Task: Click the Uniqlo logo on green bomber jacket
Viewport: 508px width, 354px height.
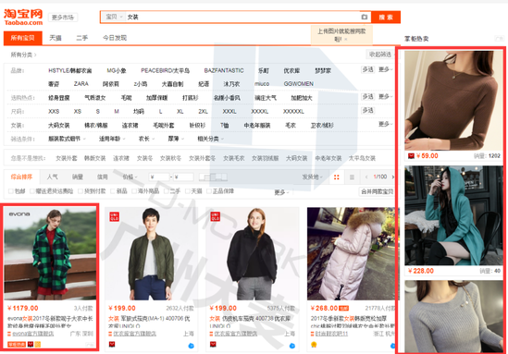Action: click(115, 216)
